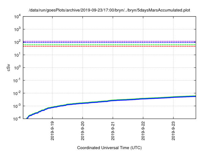
Task: Click the cSv y-axis unit label
Action: click(x=8, y=67)
